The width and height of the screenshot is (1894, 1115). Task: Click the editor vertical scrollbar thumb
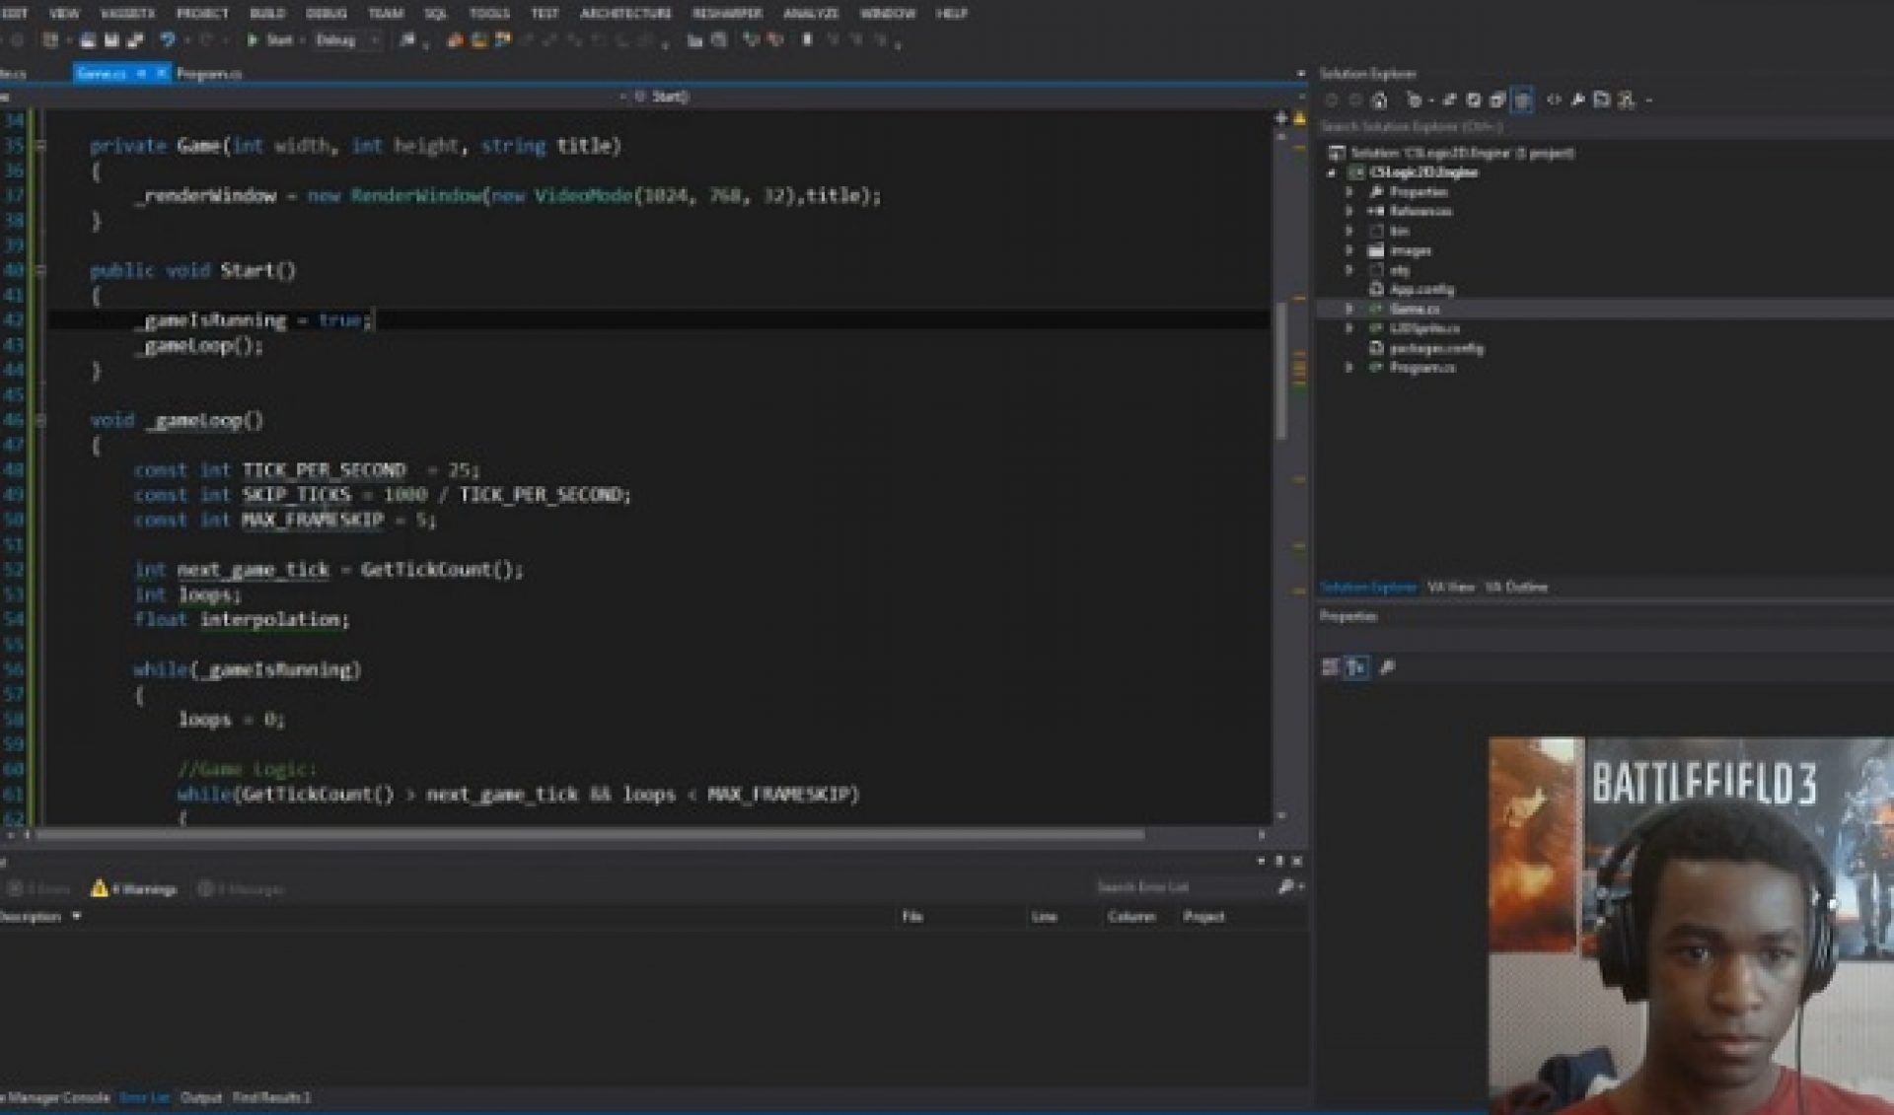pyautogui.click(x=1281, y=370)
